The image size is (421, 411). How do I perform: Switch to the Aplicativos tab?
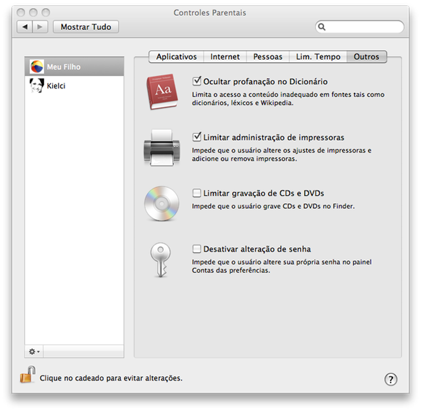(x=176, y=56)
